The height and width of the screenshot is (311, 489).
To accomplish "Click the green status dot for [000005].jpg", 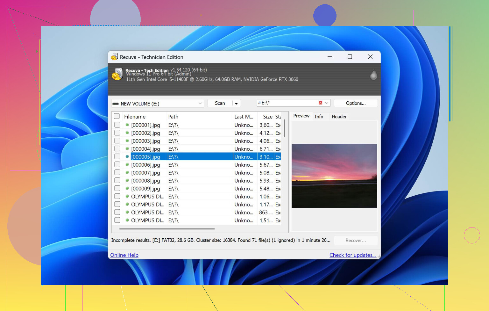I will click(x=127, y=157).
